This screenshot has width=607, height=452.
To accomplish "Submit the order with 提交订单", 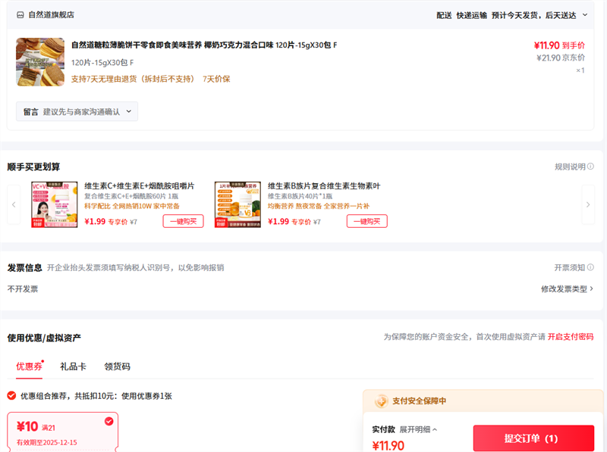I will click(x=533, y=438).
